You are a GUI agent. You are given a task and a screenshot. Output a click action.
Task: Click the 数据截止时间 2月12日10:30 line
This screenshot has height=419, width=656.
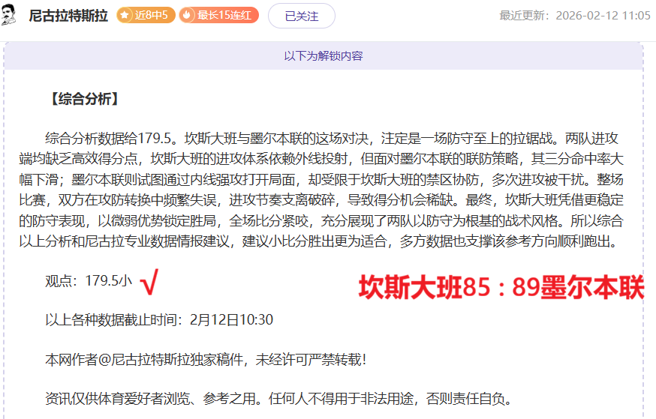click(159, 320)
